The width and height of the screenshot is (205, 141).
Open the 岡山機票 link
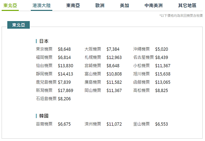(93, 90)
